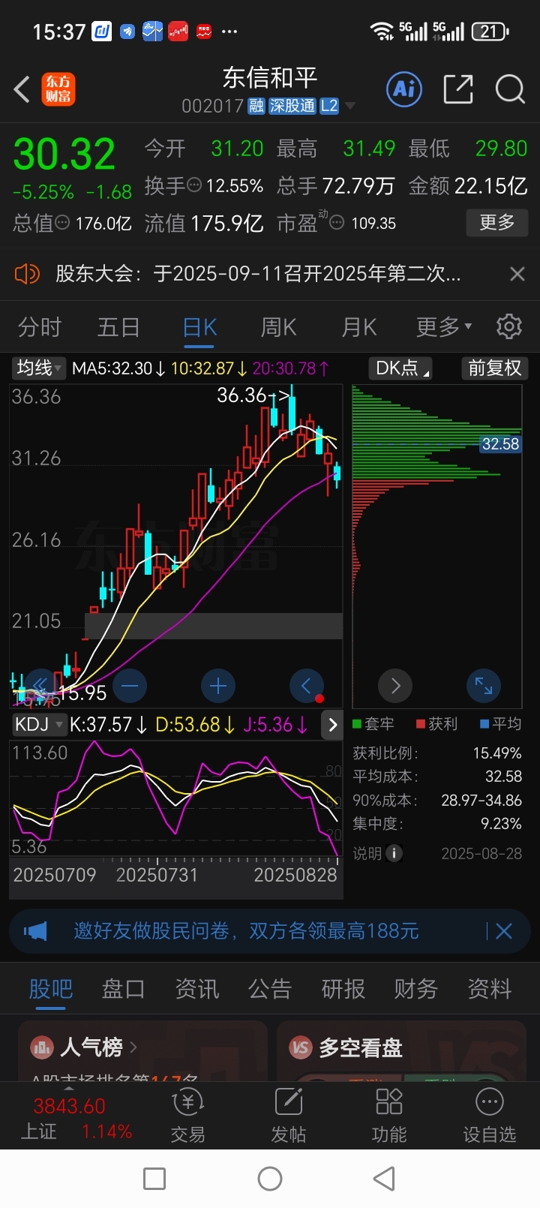
Task: Tap the Android recent apps button
Action: (154, 1179)
